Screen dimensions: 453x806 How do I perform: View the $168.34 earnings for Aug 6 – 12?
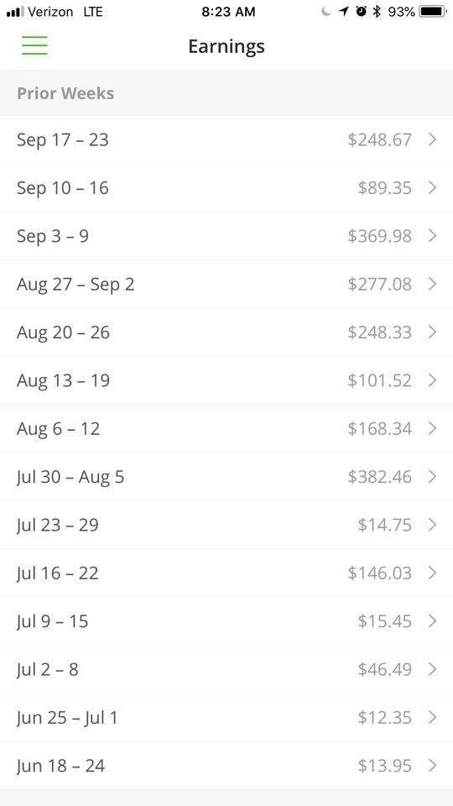[379, 429]
